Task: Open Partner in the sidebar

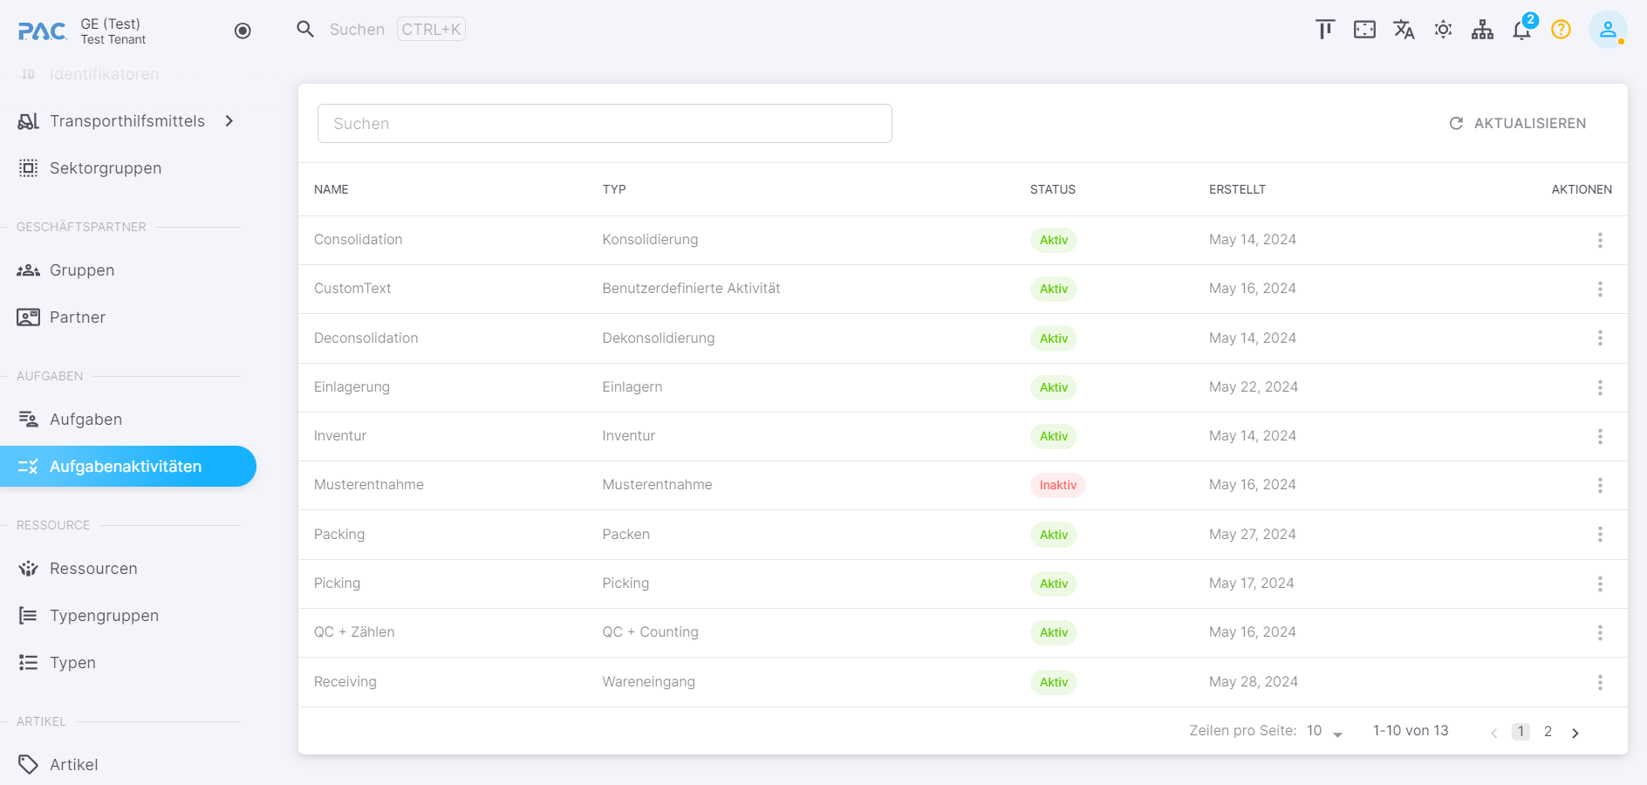Action: [x=78, y=317]
